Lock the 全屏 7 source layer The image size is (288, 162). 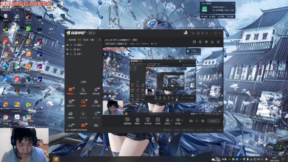pyautogui.click(x=71, y=54)
